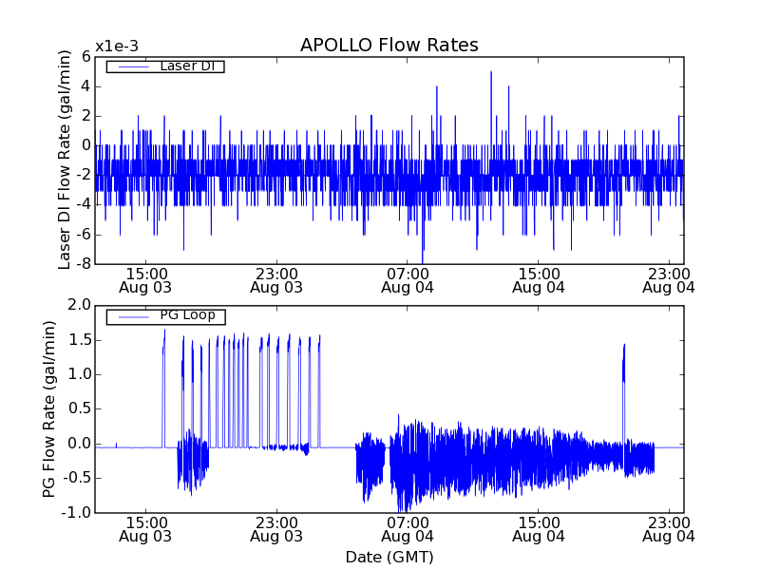Image resolution: width=760 pixels, height=570 pixels.
Task: Click the tallest Laser DI spike near 5
Action: coord(491,106)
